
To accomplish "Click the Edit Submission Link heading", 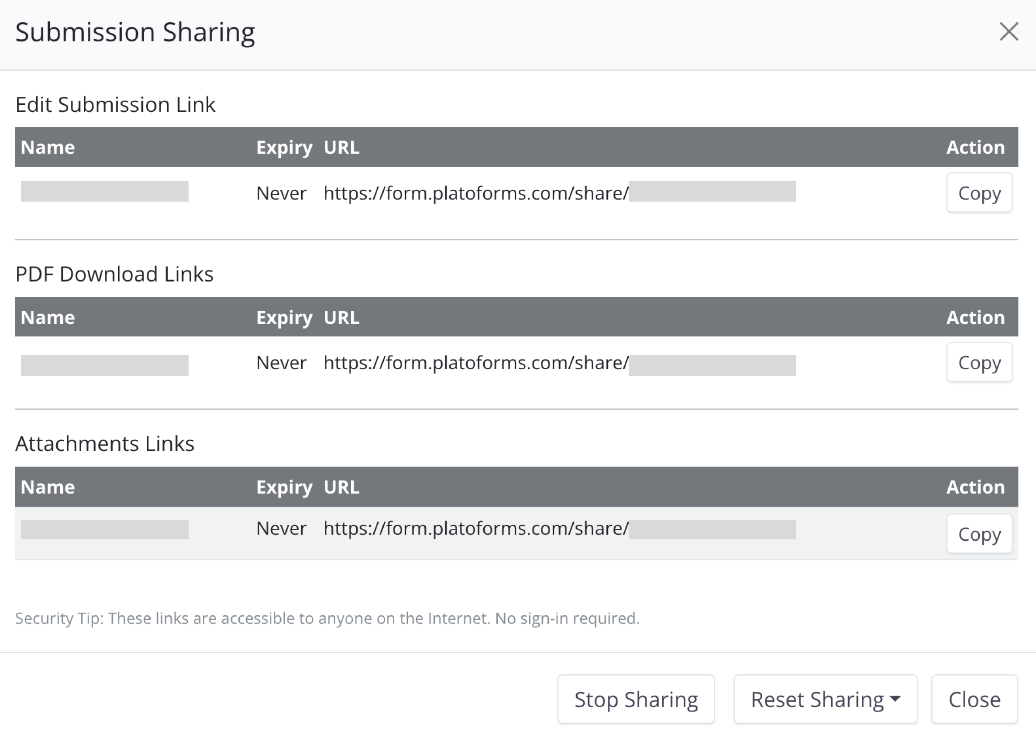I will coord(115,104).
